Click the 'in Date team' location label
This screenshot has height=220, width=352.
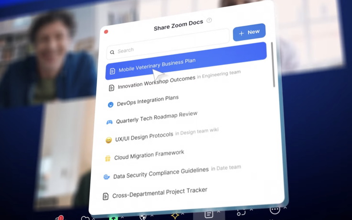(226, 168)
